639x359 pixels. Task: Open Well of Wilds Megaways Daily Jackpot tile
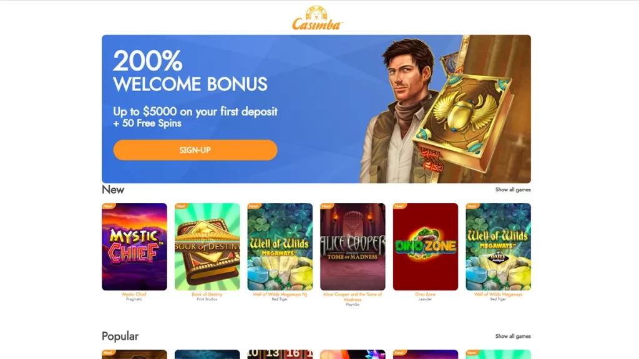499,247
